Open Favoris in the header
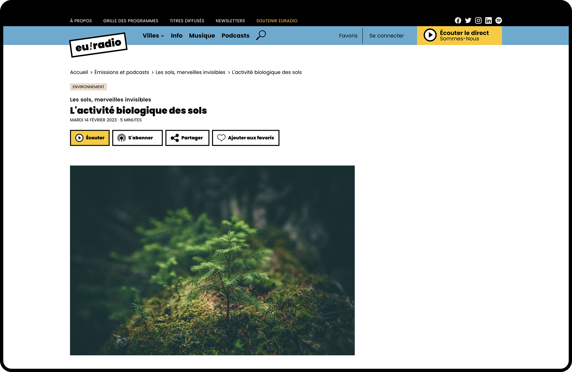Image resolution: width=572 pixels, height=372 pixels. coord(348,36)
